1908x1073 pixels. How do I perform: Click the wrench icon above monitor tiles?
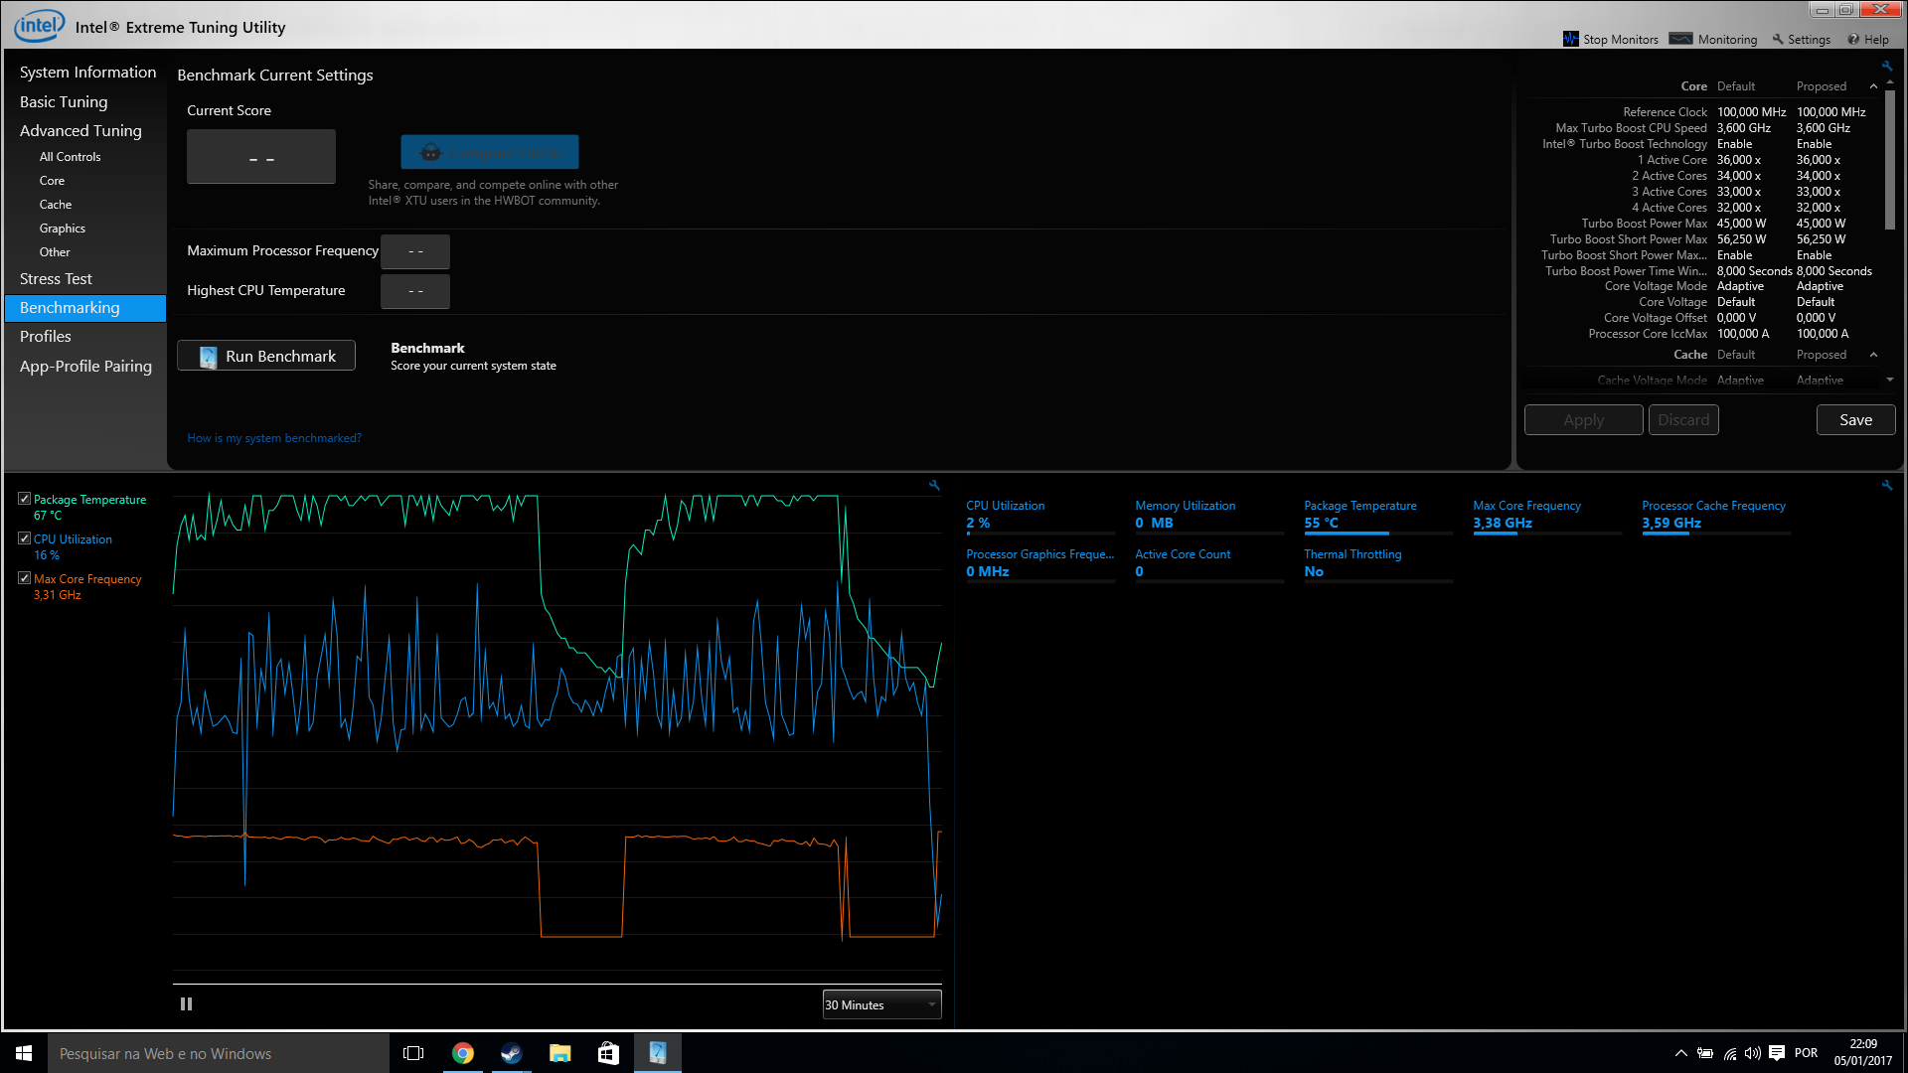point(1886,485)
